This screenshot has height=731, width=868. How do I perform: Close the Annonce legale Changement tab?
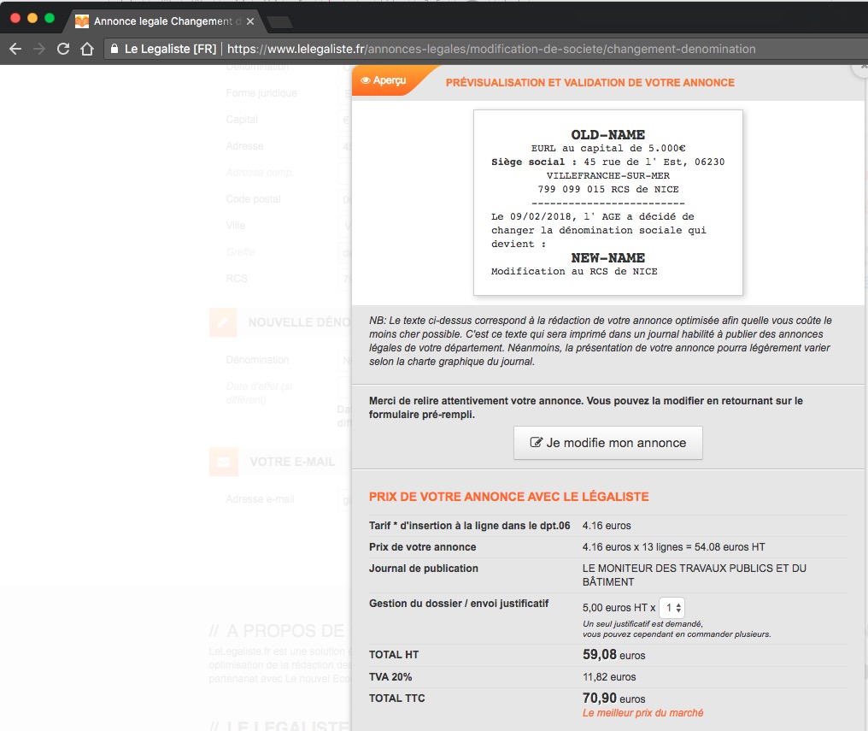click(x=250, y=21)
